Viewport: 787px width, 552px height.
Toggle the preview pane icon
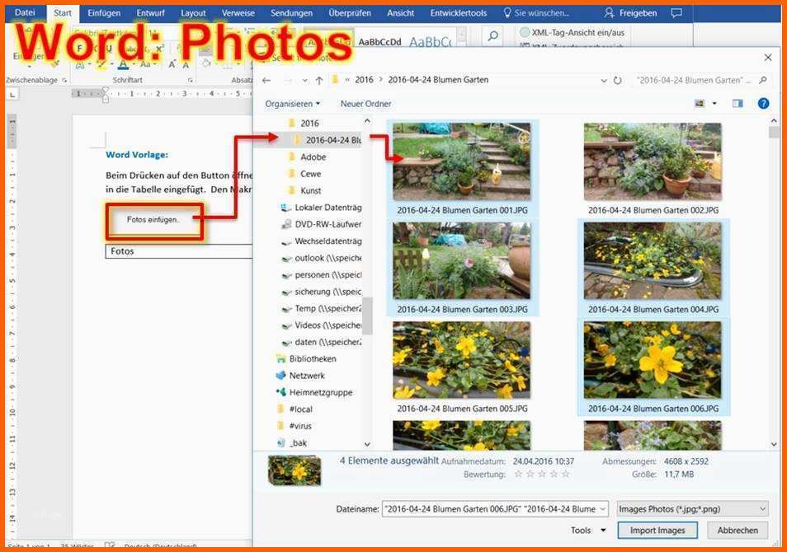(738, 104)
